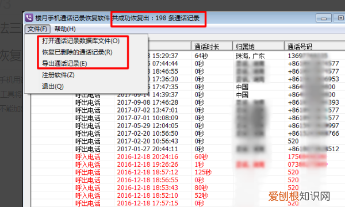Viewport: 345px width, 207px height.
Task: Select the 珠海, 广东 location cell
Action: click(x=250, y=56)
